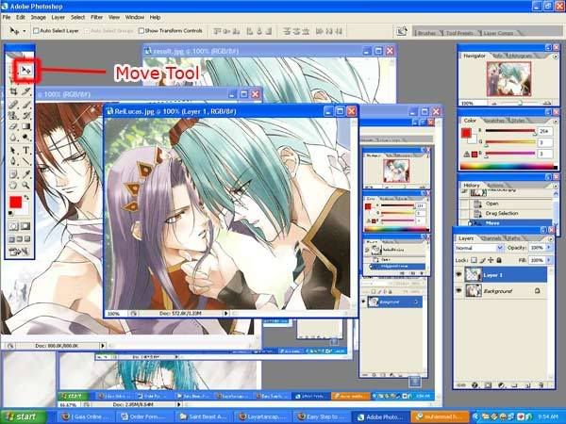Open the Filter menu
Viewport: 566px width, 424px height.
(96, 17)
